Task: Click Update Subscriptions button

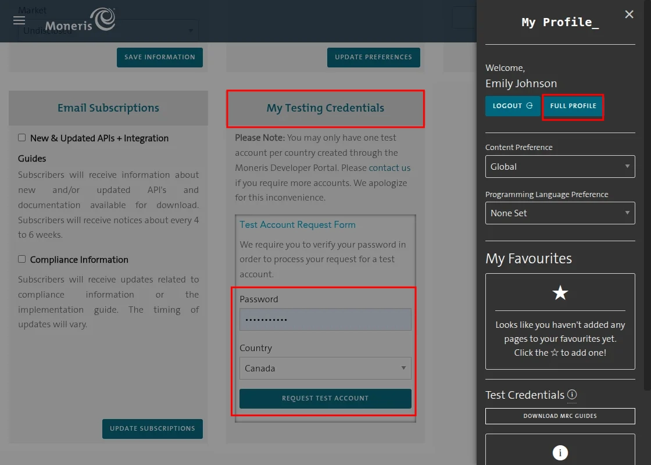Action: tap(152, 428)
